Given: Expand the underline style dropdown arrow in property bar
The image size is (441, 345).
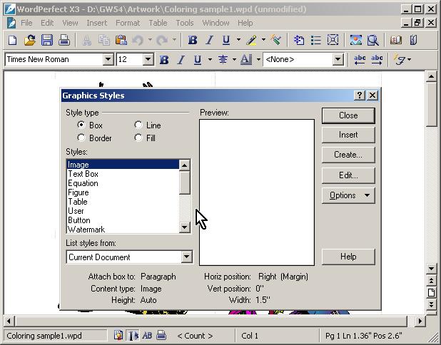Looking at the screenshot, I should coord(210,60).
